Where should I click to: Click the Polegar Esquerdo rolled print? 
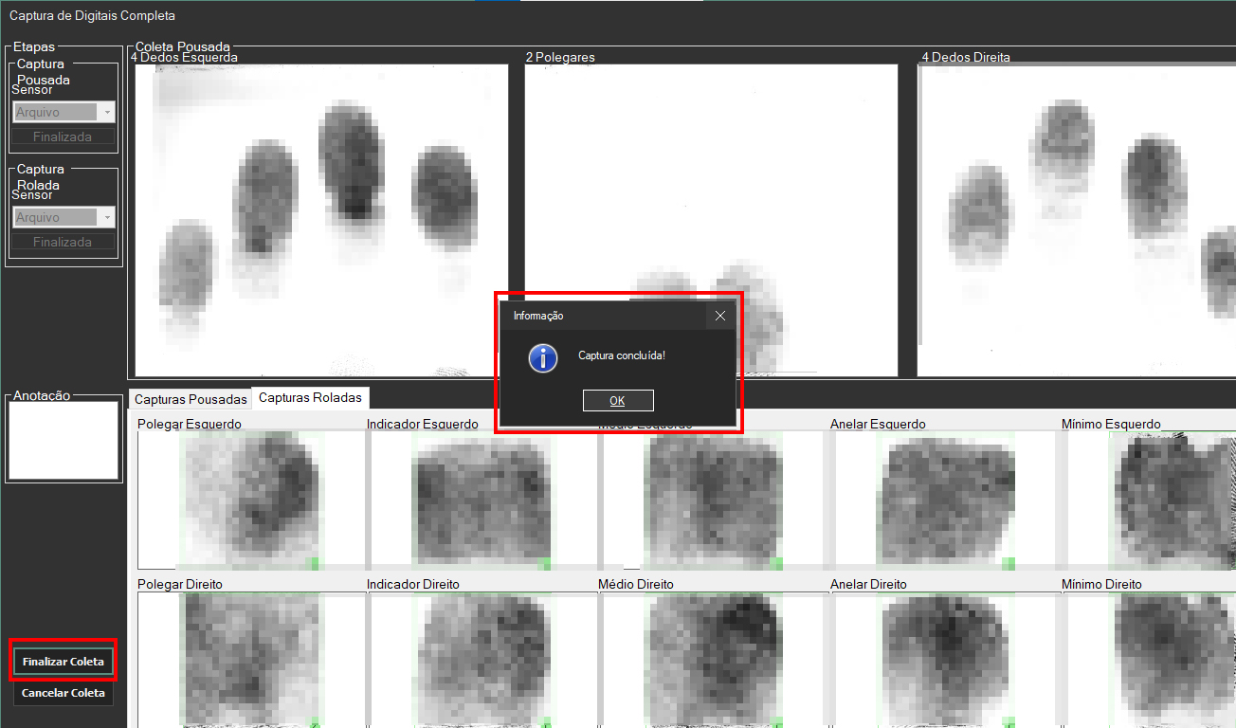[x=248, y=500]
